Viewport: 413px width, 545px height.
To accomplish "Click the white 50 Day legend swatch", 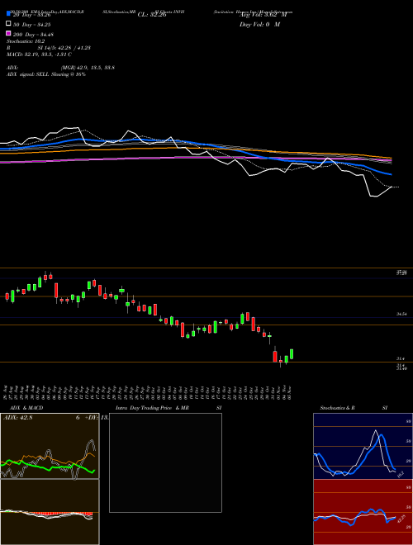I will pyautogui.click(x=8, y=24).
